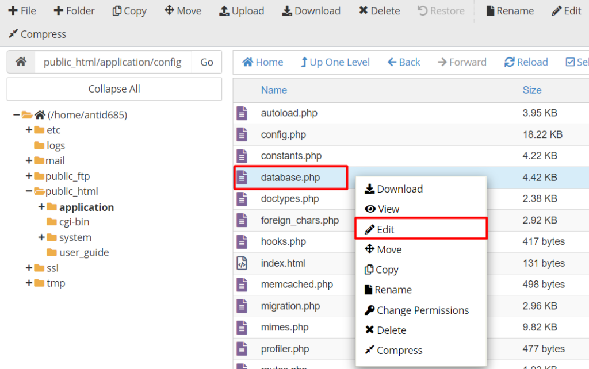Collapse the public_html folder
Screen dimensions: 589x369
click(29, 191)
